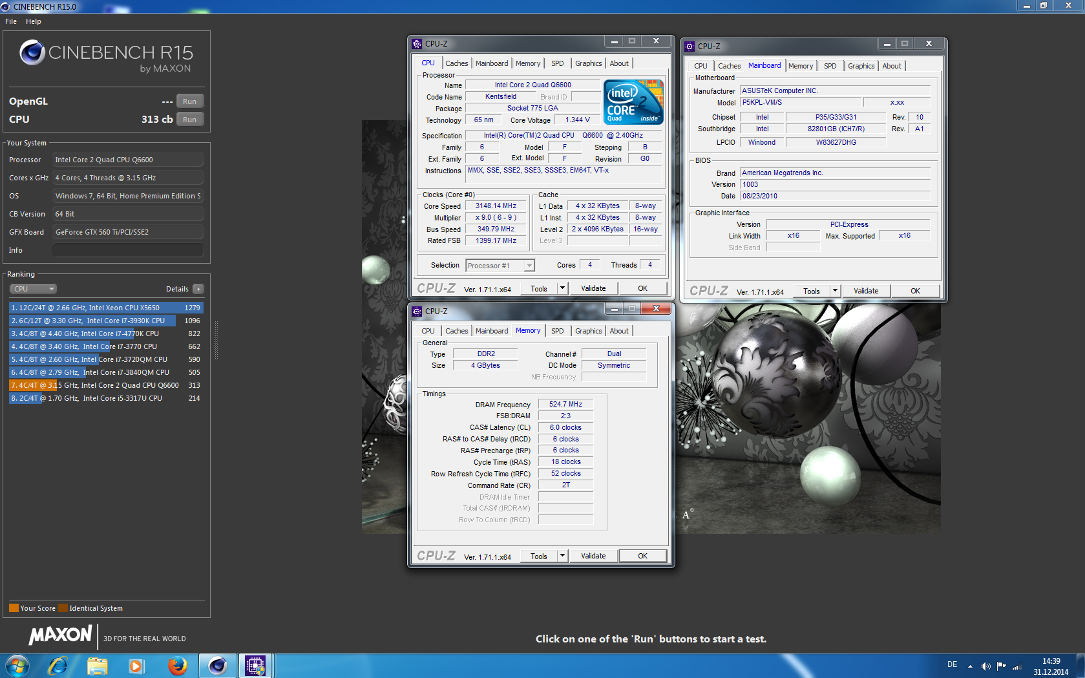The width and height of the screenshot is (1085, 678).
Task: Run the CPU benchmark
Action: (x=189, y=120)
